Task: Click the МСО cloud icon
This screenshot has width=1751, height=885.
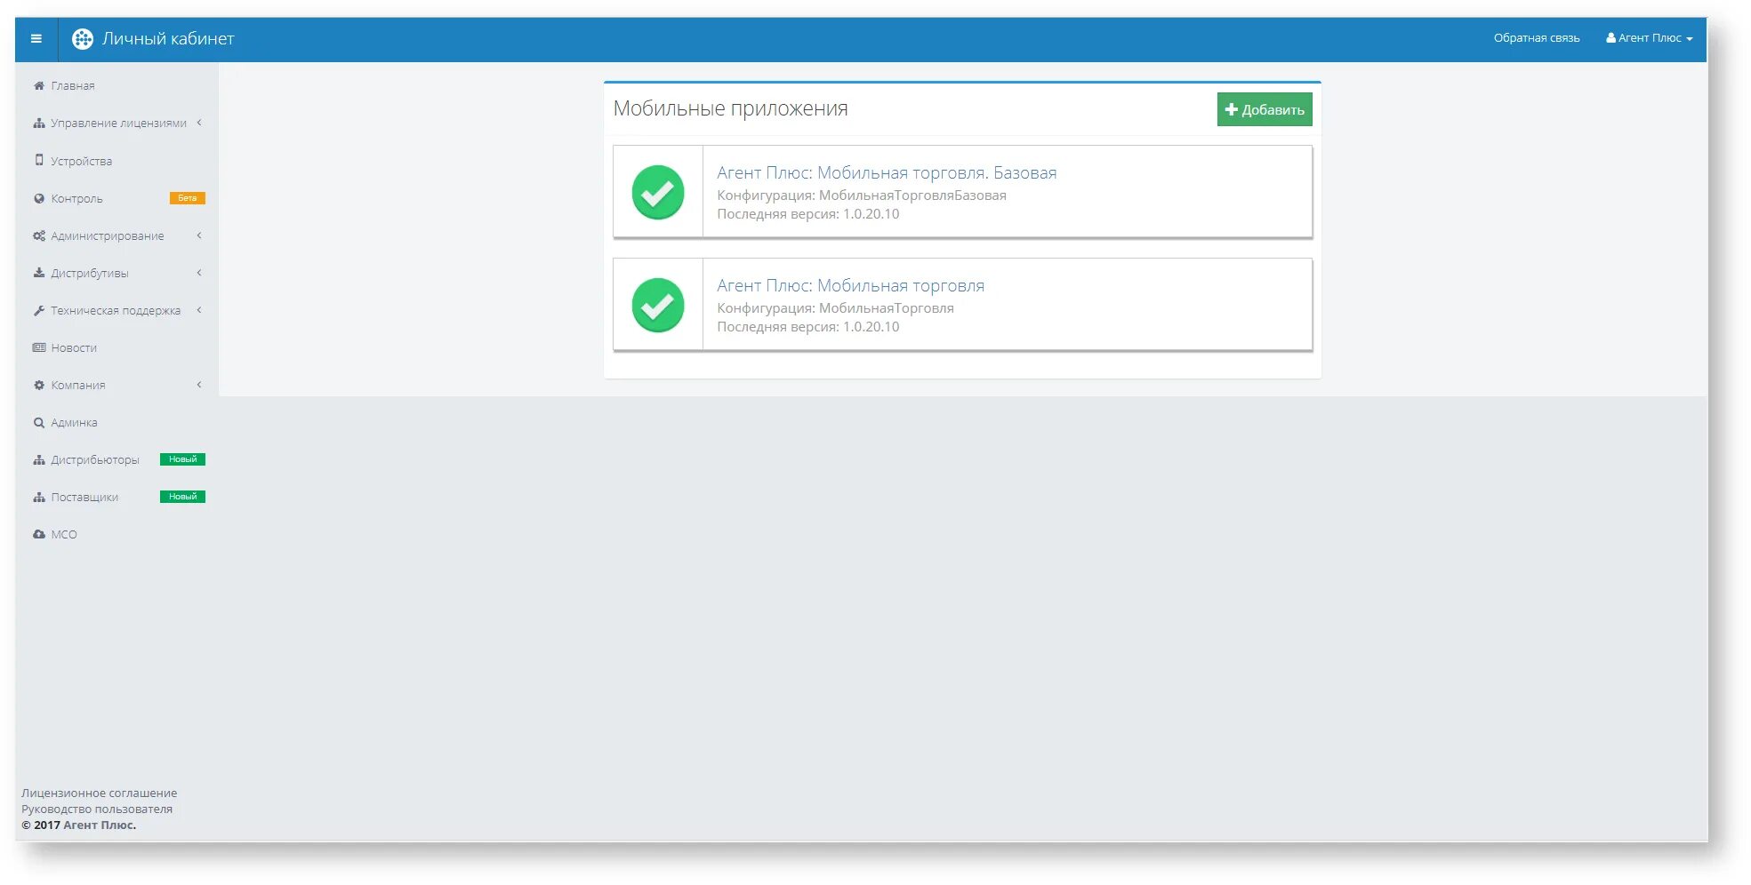Action: pyautogui.click(x=39, y=534)
